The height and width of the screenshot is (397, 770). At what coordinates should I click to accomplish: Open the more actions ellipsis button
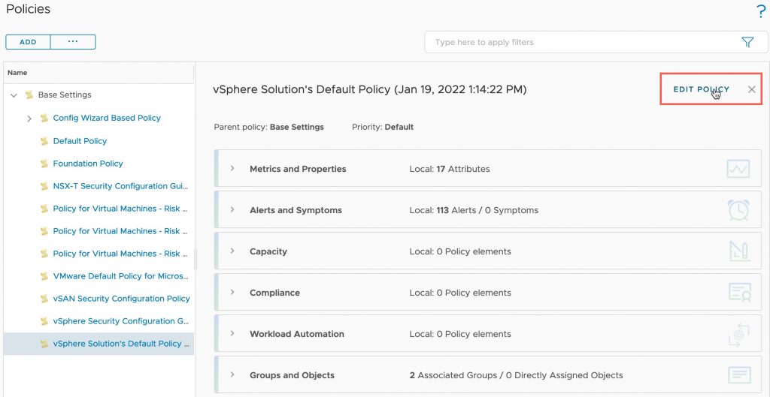(x=73, y=42)
